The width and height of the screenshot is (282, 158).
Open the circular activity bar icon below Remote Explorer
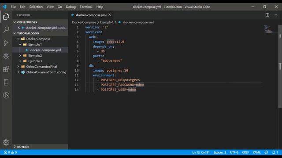(x=6, y=95)
